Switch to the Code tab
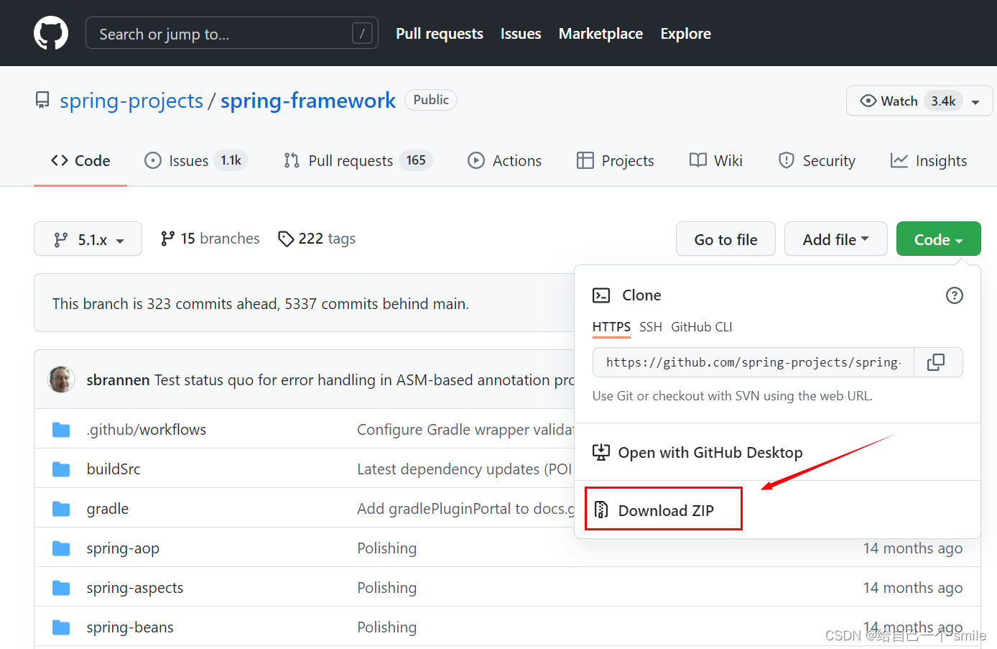 pos(80,160)
